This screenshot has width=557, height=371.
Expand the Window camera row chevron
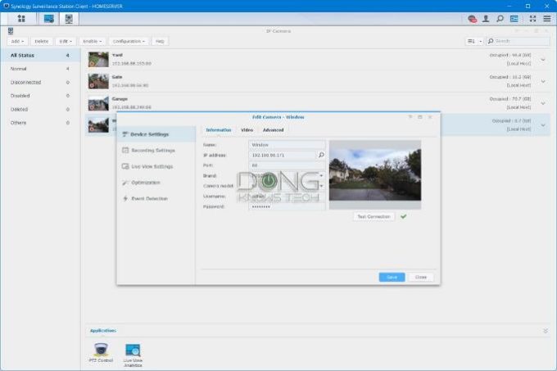click(543, 125)
